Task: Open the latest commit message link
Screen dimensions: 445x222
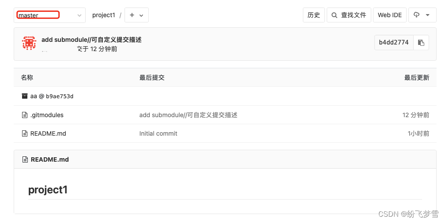Action: (91, 40)
